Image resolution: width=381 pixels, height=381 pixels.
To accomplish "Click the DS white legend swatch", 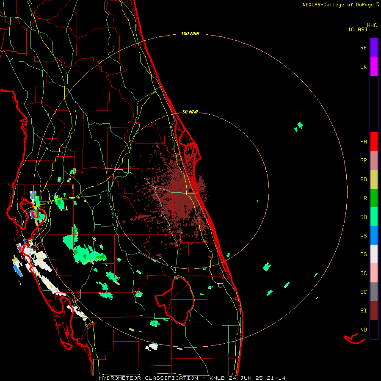I will 374,254.
